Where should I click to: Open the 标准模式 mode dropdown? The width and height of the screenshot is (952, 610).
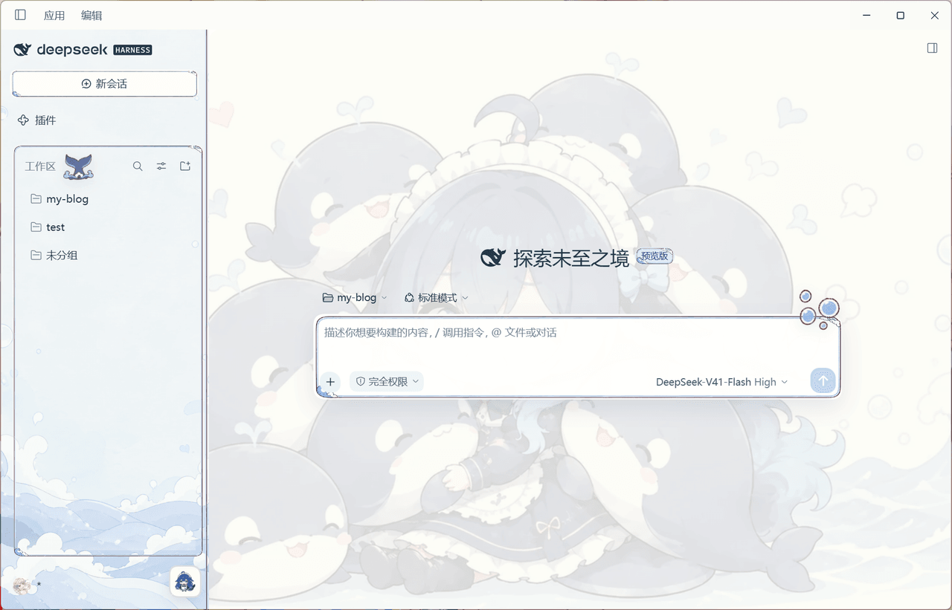coord(437,298)
